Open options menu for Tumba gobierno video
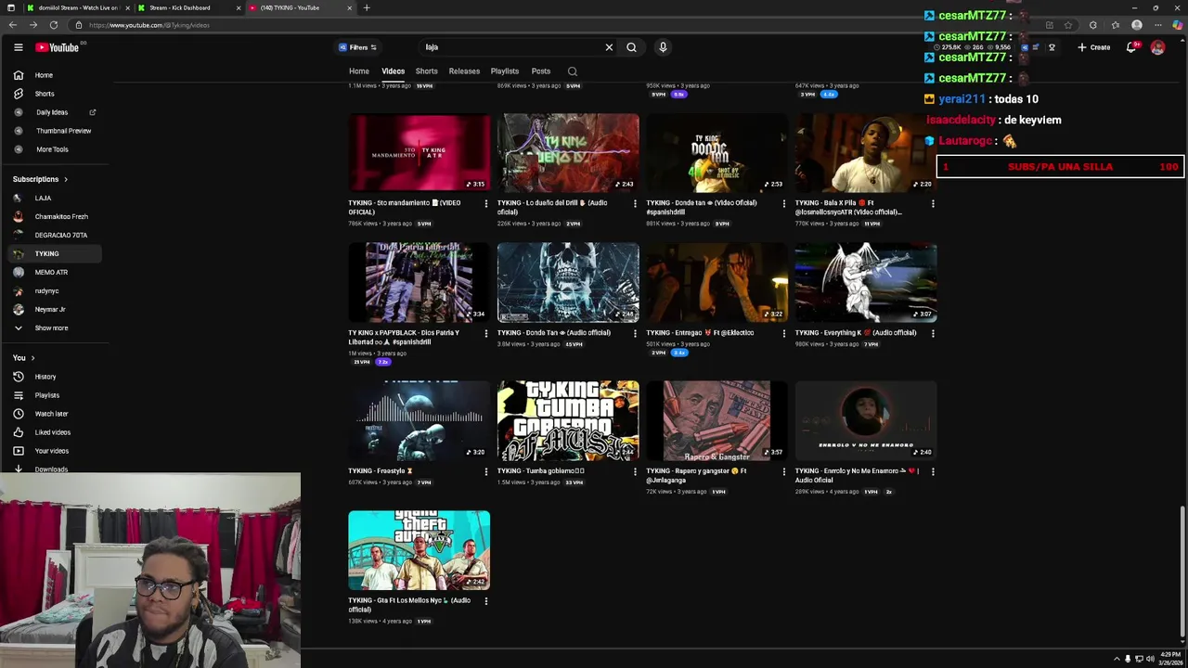The width and height of the screenshot is (1188, 668). (635, 472)
